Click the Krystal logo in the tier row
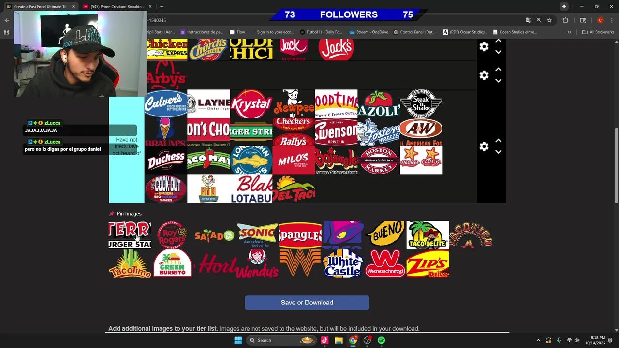 click(251, 103)
